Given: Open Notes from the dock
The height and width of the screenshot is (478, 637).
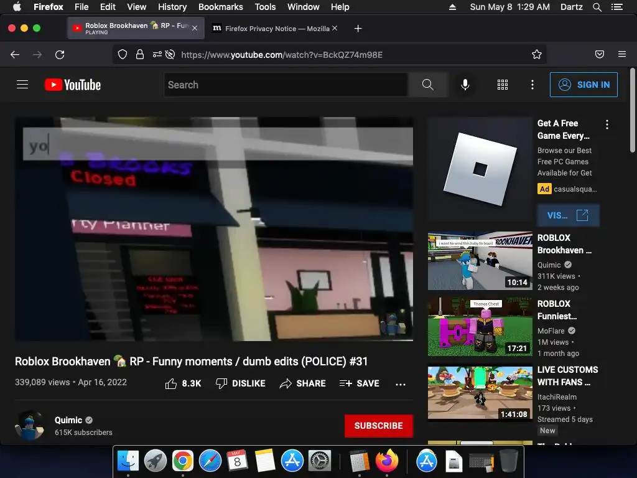Looking at the screenshot, I should tap(265, 461).
